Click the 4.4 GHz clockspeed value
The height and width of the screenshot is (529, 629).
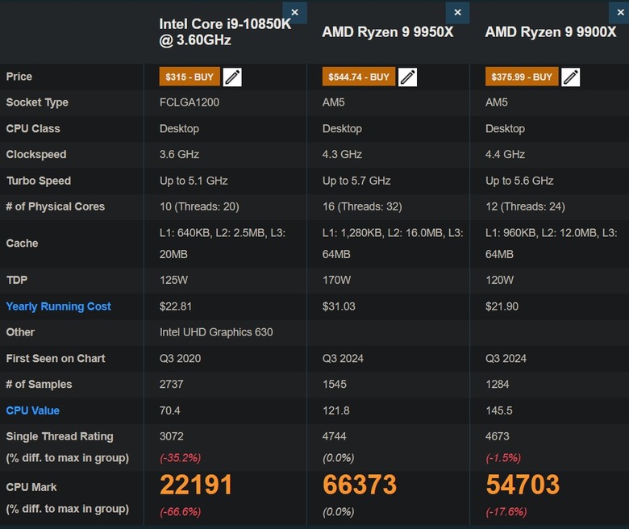(505, 154)
